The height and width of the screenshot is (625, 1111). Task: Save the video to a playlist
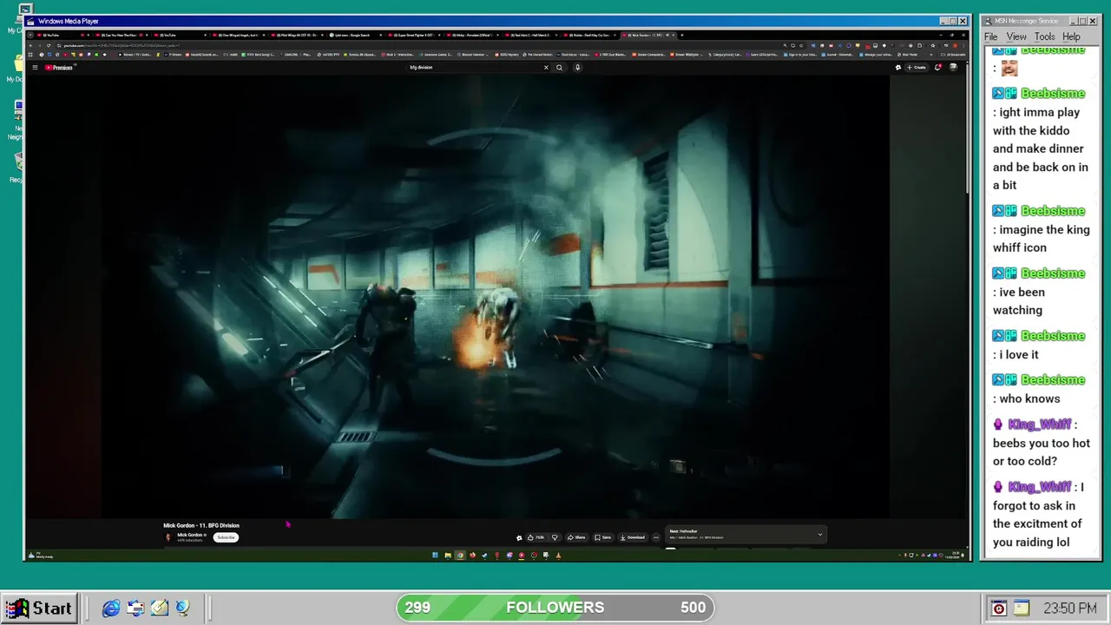[x=603, y=537]
